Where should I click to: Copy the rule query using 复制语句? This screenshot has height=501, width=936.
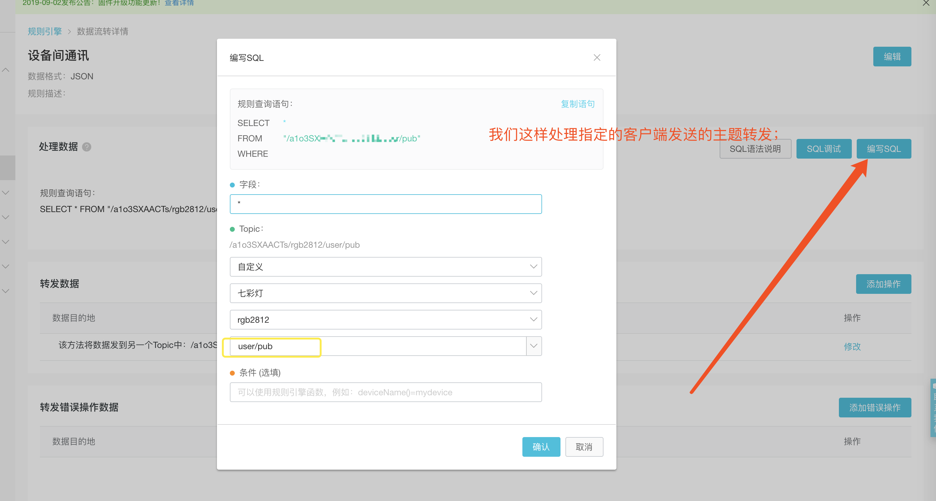pos(577,104)
